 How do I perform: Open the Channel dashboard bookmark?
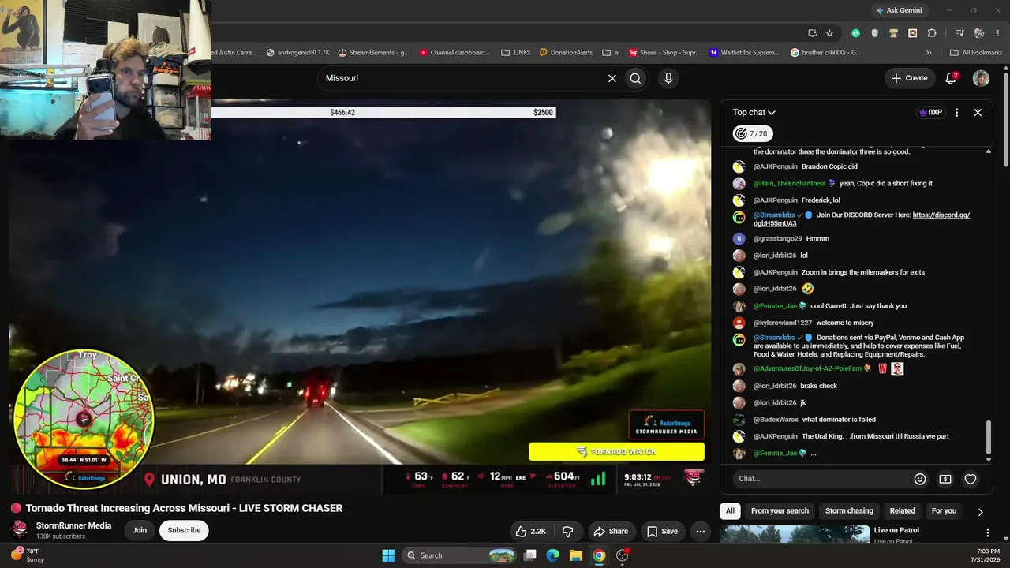point(454,53)
